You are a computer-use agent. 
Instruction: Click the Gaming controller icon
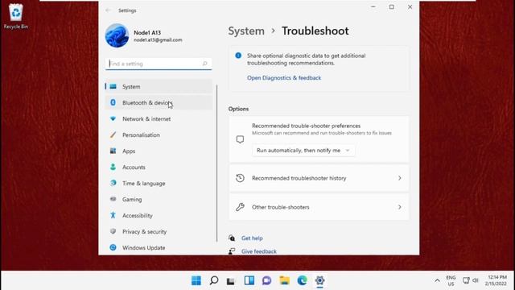tap(113, 199)
